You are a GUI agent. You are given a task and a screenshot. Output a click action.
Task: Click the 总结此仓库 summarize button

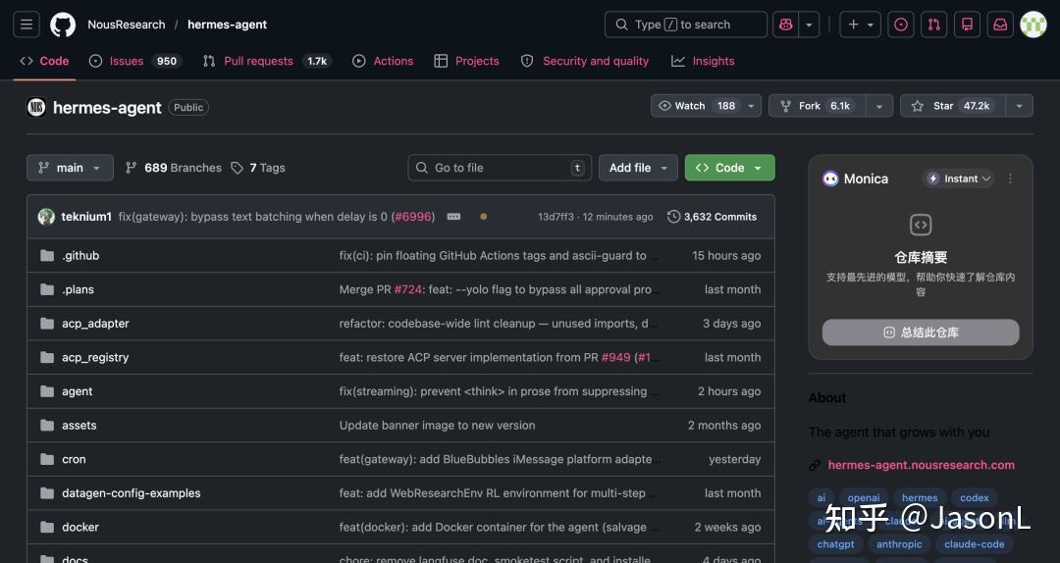tap(921, 333)
